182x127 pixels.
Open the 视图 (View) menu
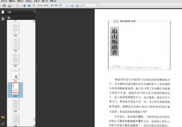(20, 1)
